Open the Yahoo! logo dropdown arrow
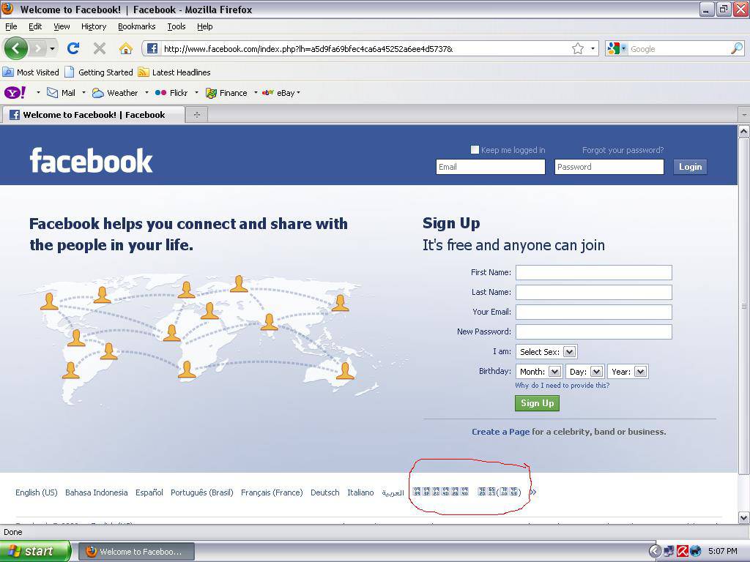750x562 pixels. pos(38,93)
